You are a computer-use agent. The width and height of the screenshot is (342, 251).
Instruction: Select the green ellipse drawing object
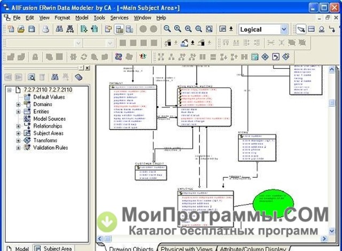pos(273,203)
